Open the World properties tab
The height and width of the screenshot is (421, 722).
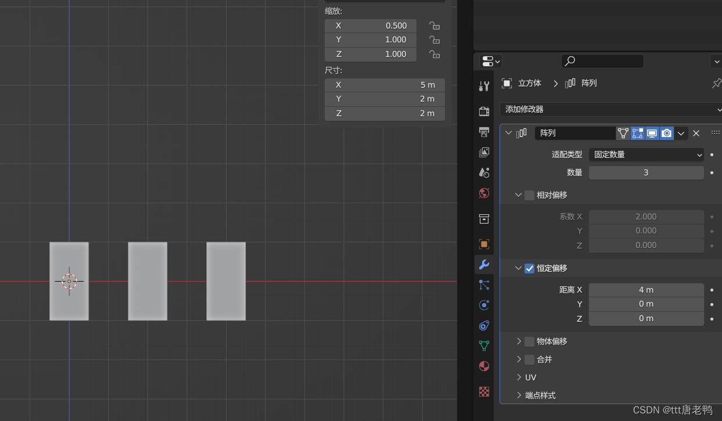click(484, 193)
